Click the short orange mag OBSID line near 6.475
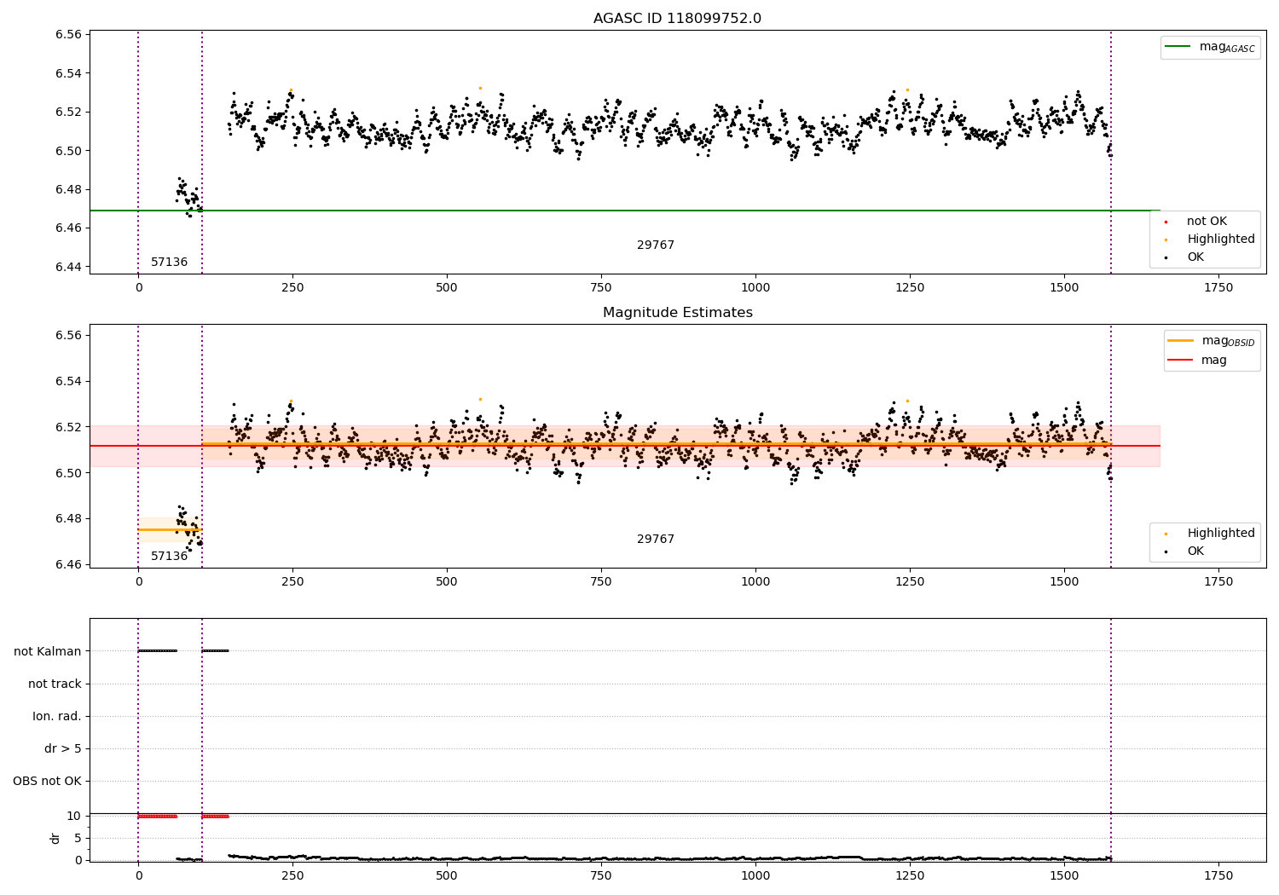Image resolution: width=1279 pixels, height=895 pixels. point(170,529)
